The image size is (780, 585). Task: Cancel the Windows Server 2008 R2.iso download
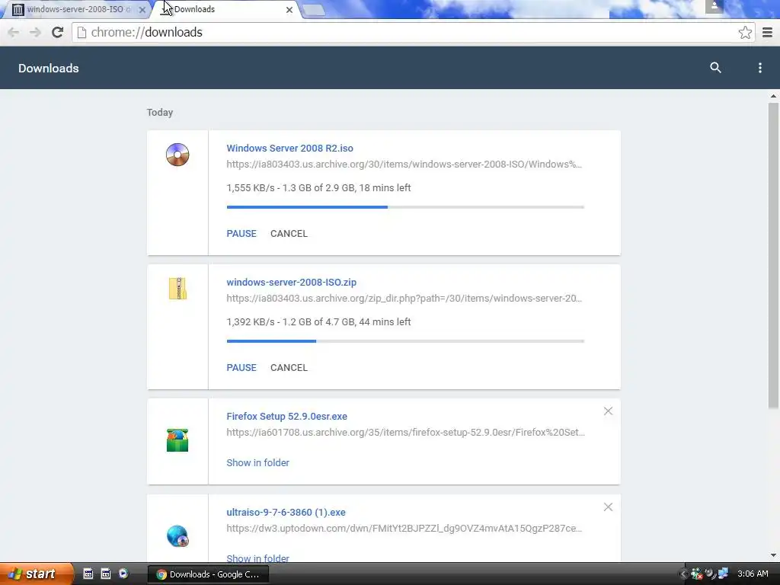coord(289,233)
